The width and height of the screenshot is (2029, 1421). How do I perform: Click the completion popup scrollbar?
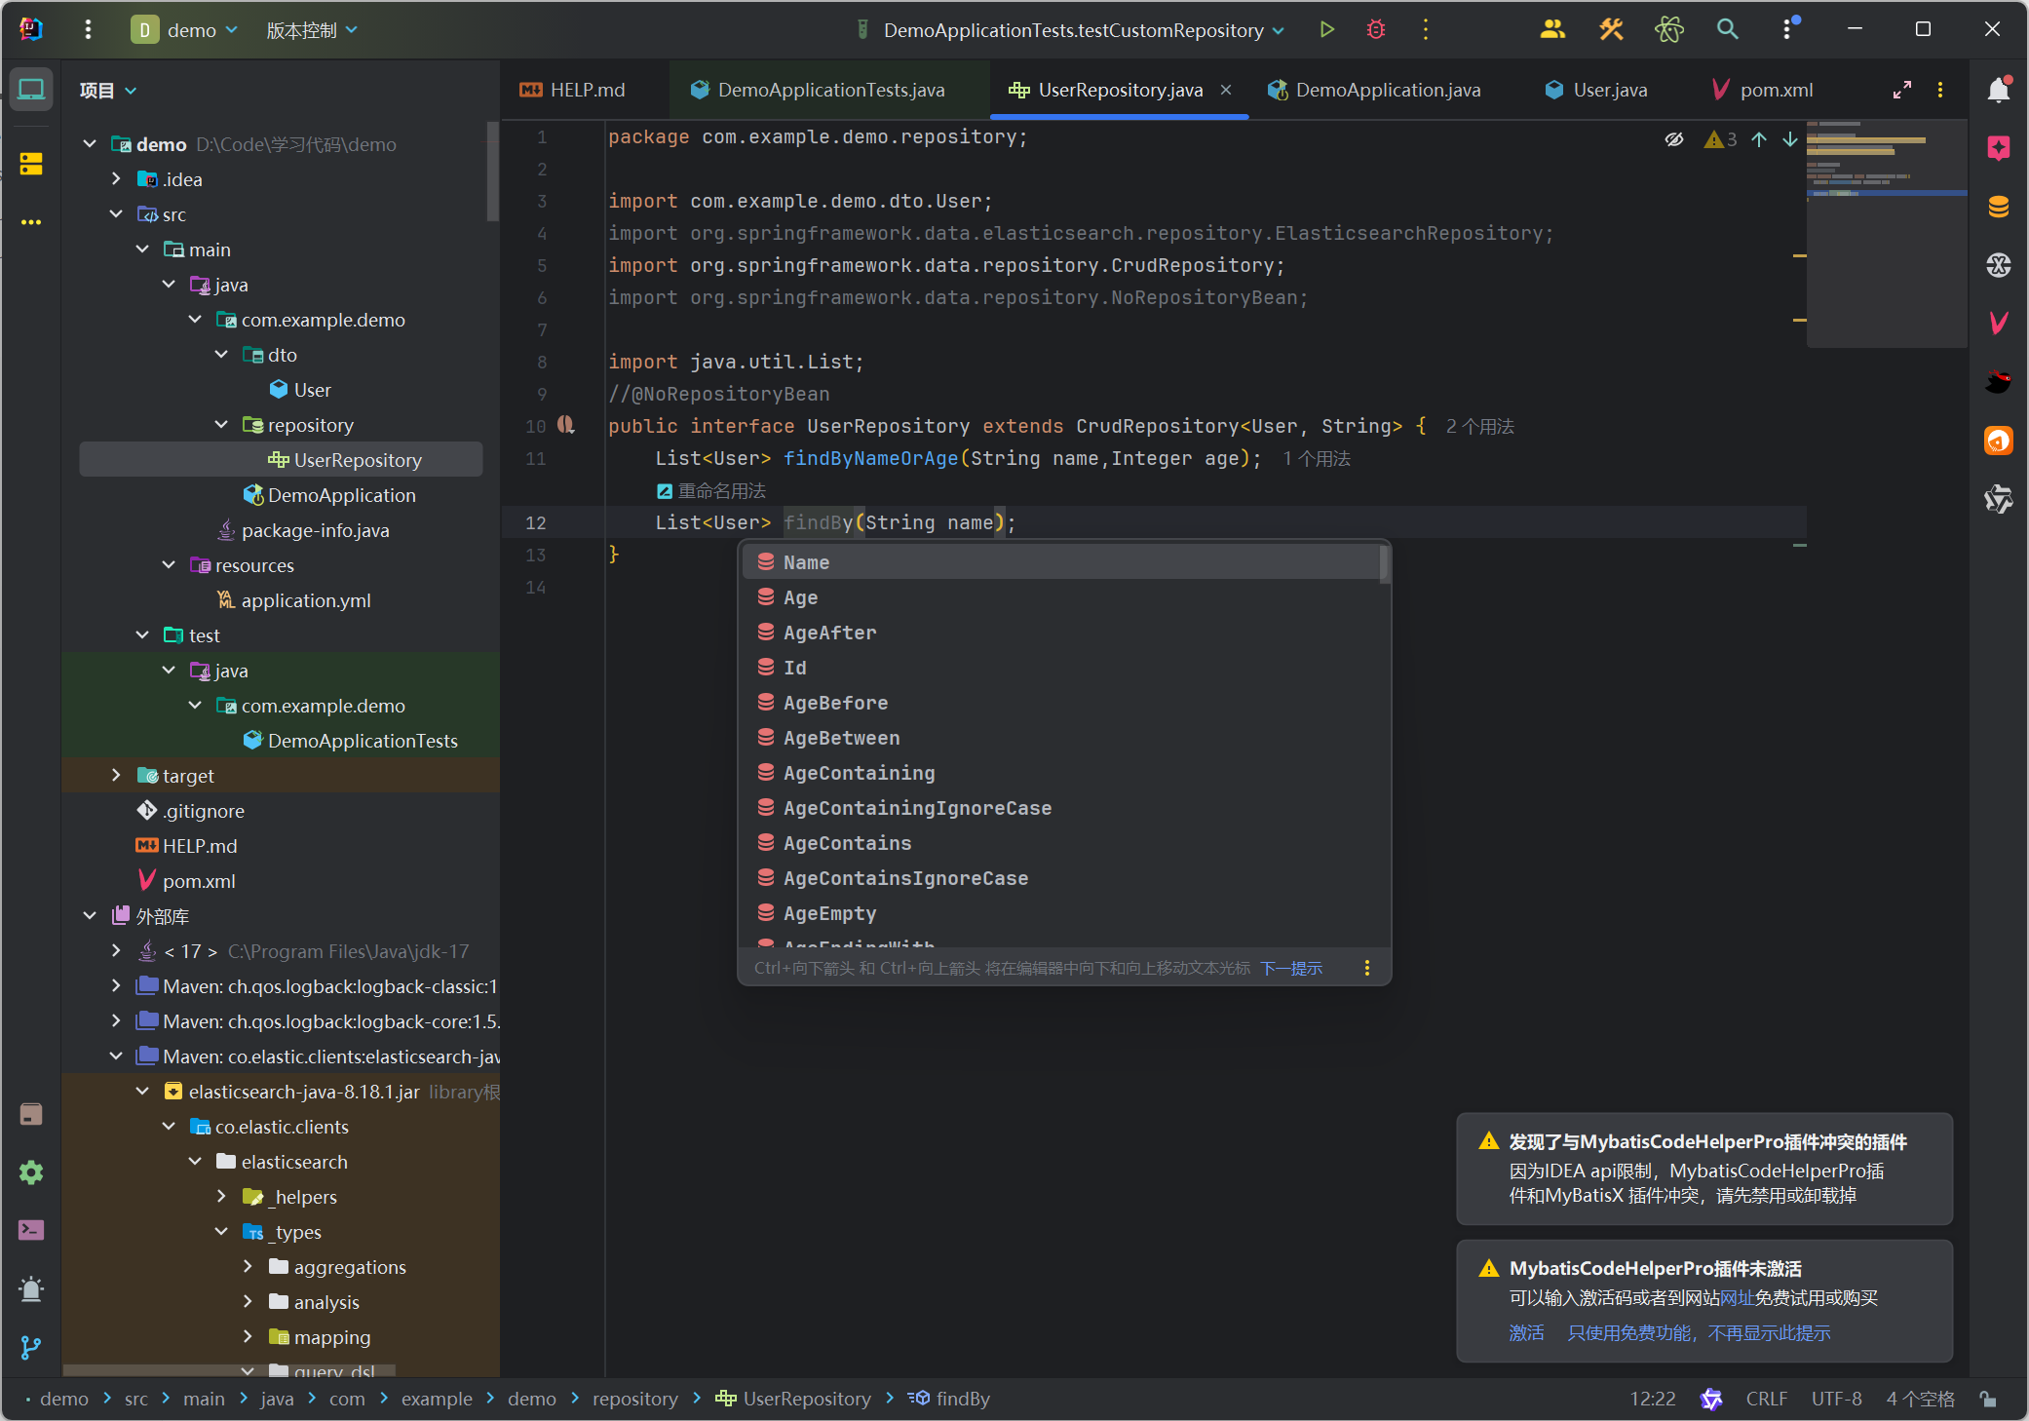(x=1384, y=563)
